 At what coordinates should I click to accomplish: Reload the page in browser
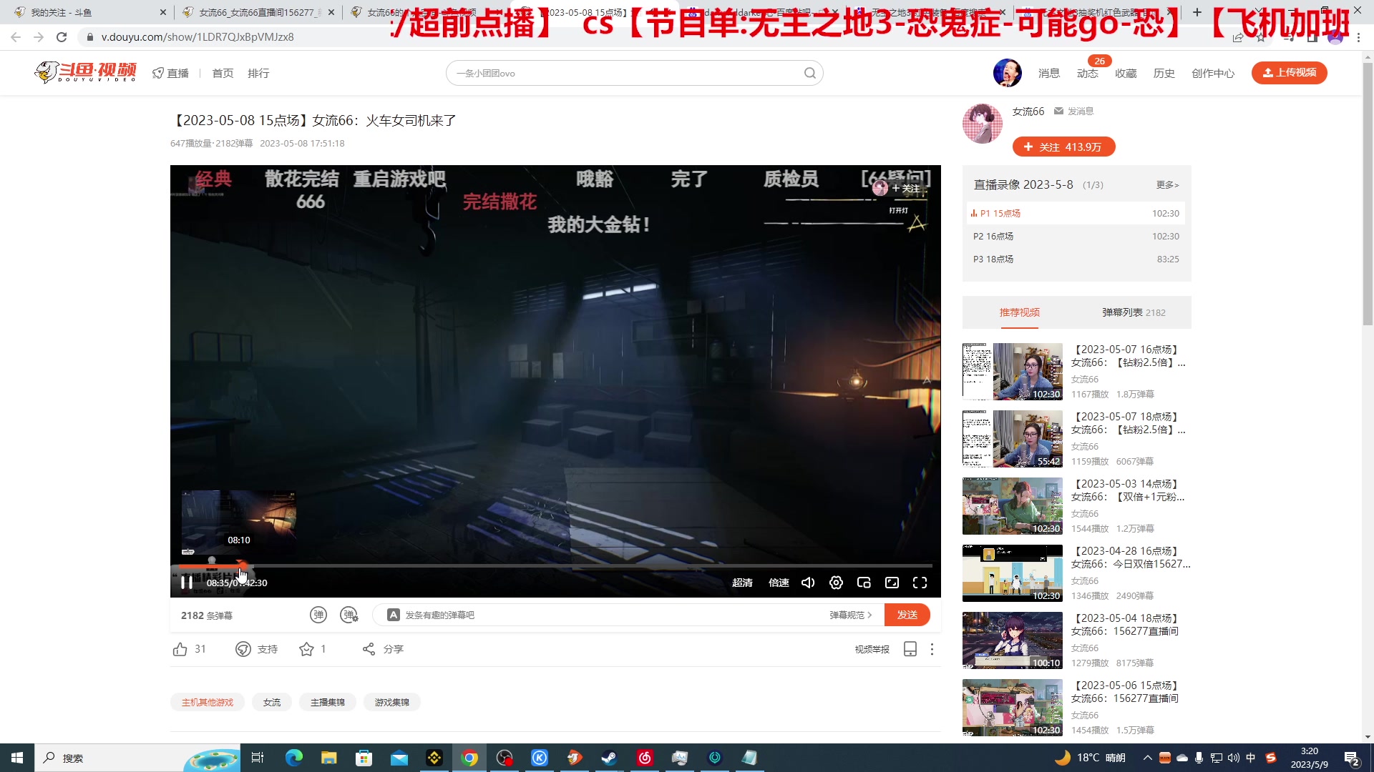pos(62,37)
